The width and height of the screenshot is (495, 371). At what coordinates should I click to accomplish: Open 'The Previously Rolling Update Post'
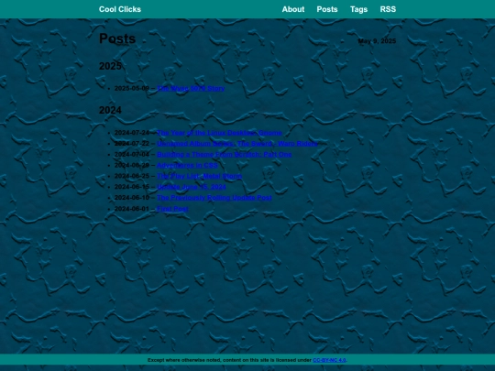[x=214, y=198]
